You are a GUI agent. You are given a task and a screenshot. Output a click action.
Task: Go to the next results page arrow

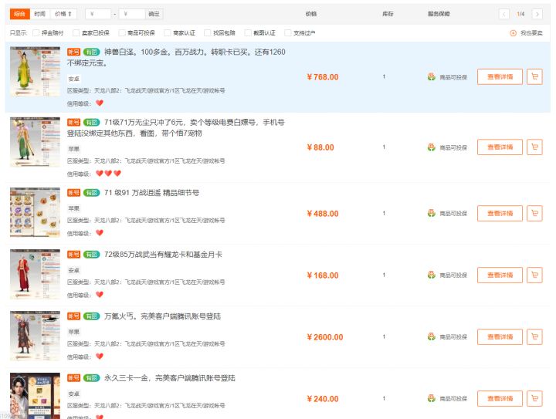537,14
